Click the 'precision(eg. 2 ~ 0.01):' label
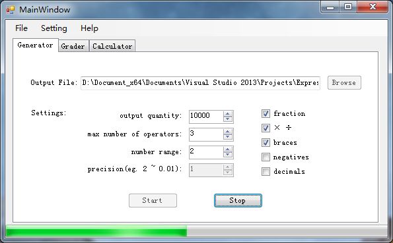 135,169
